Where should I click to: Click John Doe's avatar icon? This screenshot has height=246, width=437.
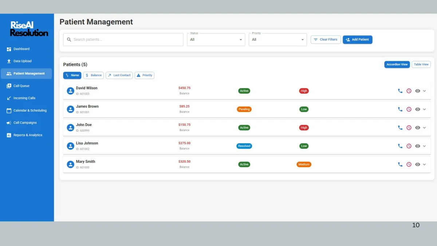71,128
